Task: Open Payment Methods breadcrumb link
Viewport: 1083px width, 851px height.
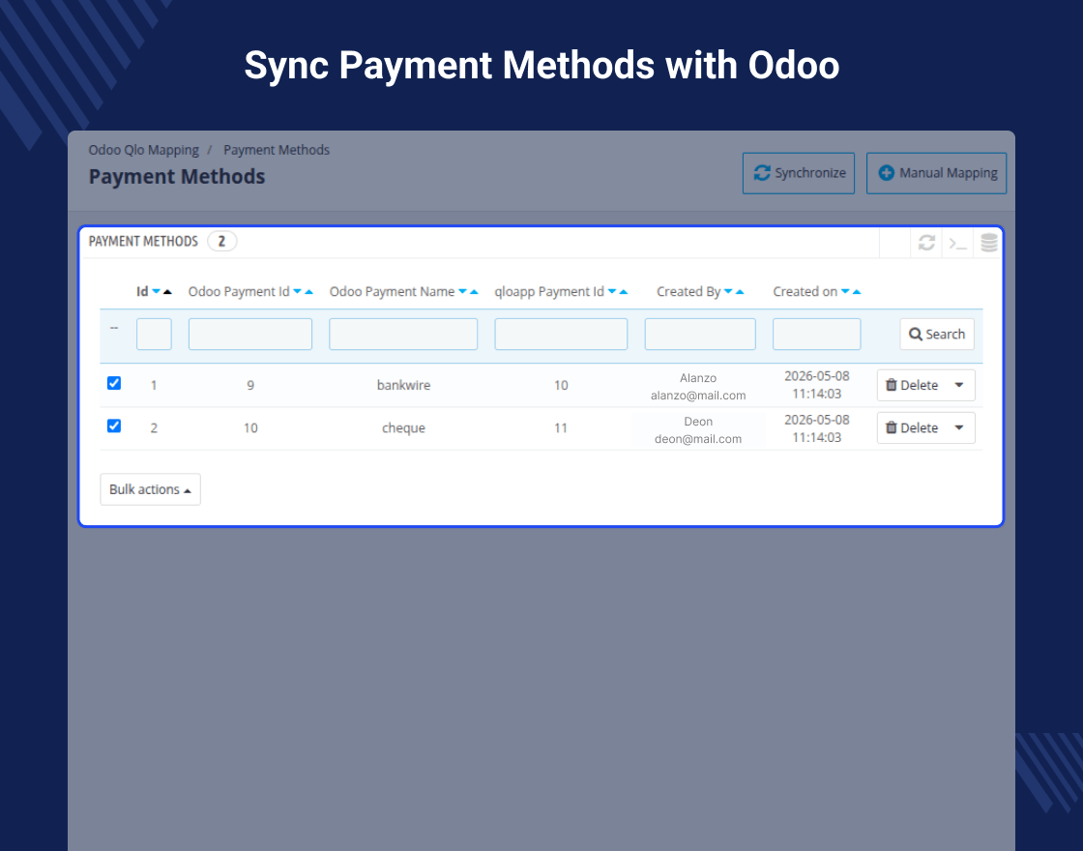Action: click(277, 150)
